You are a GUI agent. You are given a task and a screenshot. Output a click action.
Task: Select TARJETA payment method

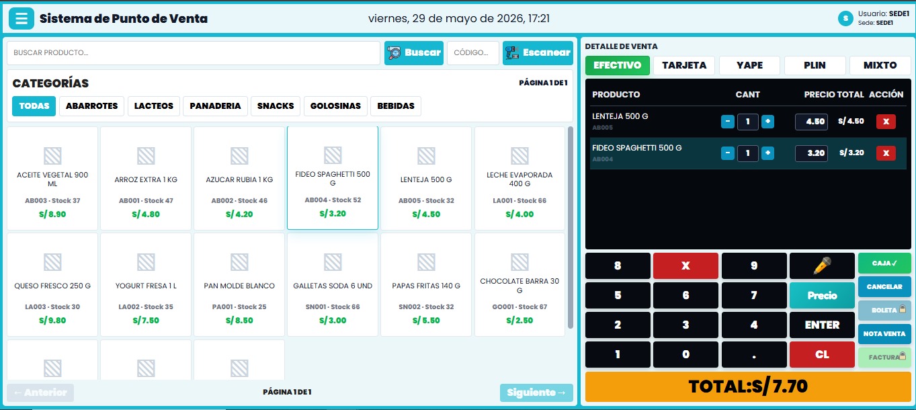tap(684, 65)
